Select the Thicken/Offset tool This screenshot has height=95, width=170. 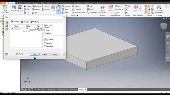coord(79,13)
